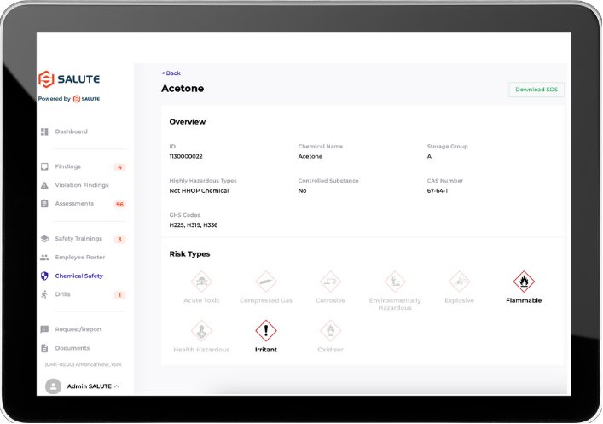Click the Not HHOP Chemical value
603x424 pixels.
199,191
